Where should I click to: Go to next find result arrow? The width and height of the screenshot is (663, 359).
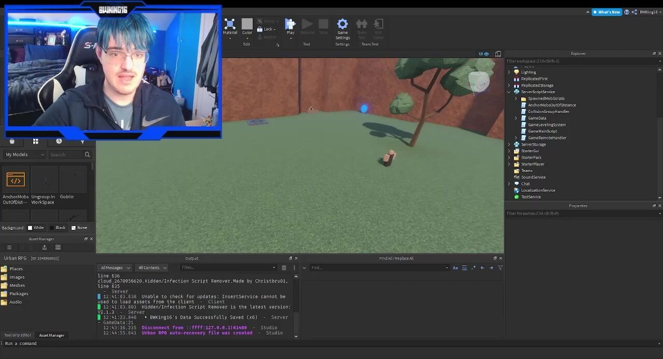tap(491, 268)
